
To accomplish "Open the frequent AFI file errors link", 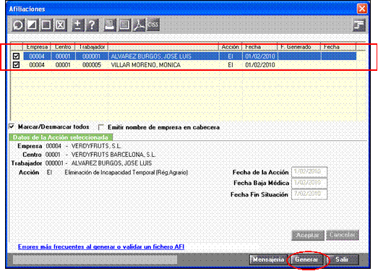I will [x=101, y=246].
